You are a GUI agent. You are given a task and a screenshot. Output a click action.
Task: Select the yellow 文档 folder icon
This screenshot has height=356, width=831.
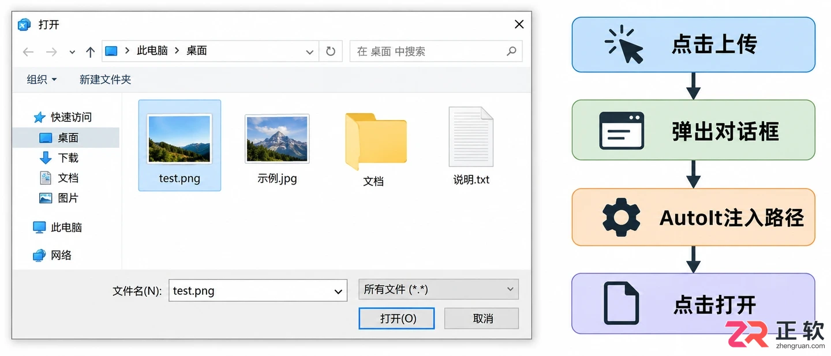(376, 141)
